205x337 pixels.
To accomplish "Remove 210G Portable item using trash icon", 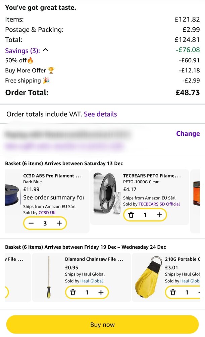I will [173, 292].
